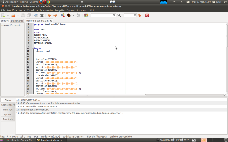Image resolution: width=228 pixels, height=142 pixels.
Task: Open the Sistema system menu
Action: [34, 2]
